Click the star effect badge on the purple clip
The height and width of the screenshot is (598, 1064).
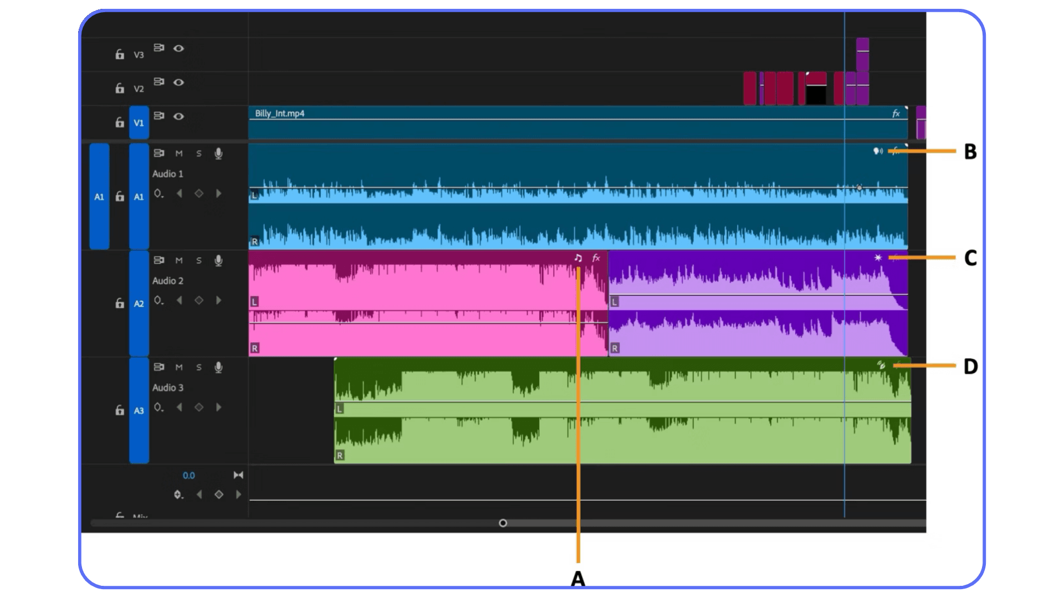click(877, 257)
